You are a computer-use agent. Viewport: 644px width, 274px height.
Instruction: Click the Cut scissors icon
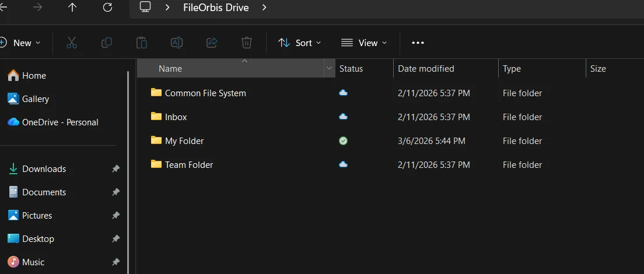click(72, 43)
